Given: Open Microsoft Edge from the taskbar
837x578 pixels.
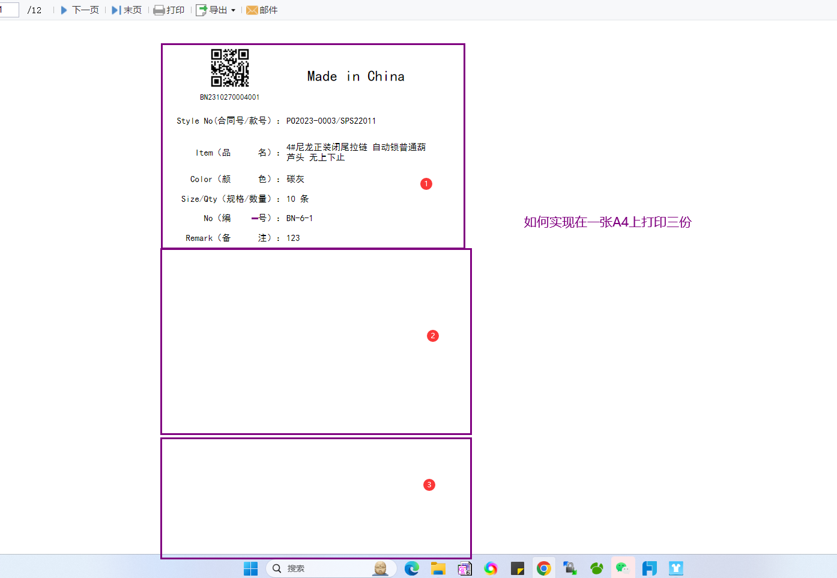Looking at the screenshot, I should (x=412, y=568).
